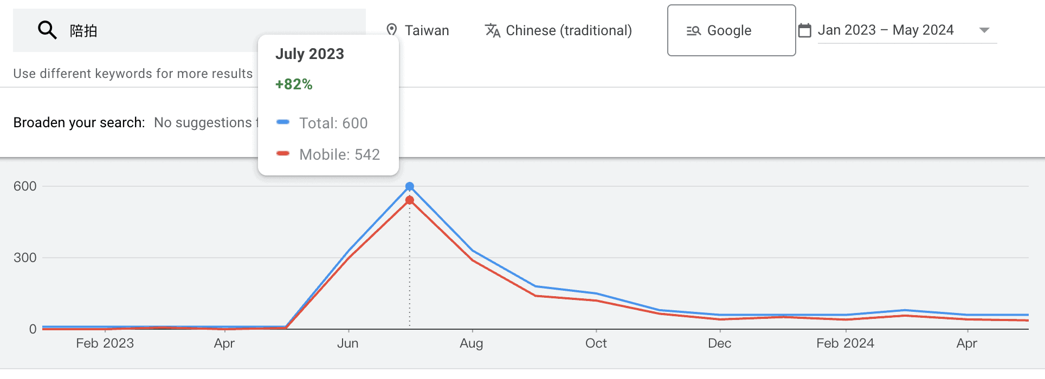Click the magnifying glass inside the Google selector
The image size is (1045, 379).
(694, 31)
